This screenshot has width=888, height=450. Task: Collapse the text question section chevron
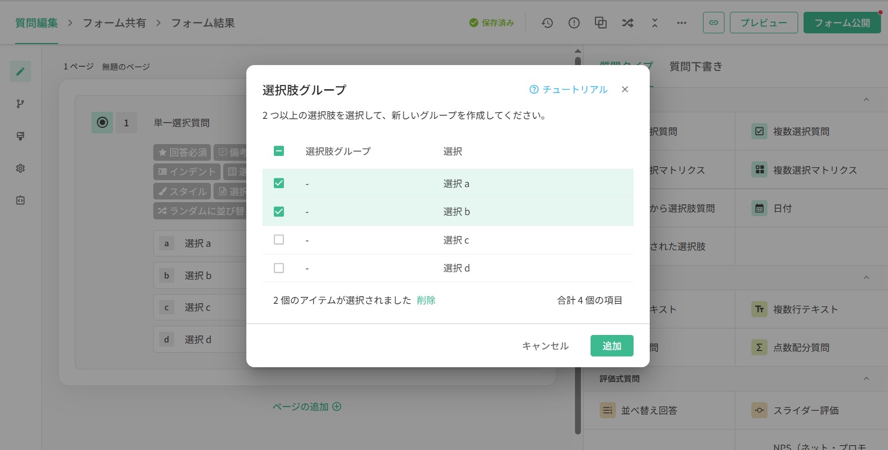tap(866, 277)
